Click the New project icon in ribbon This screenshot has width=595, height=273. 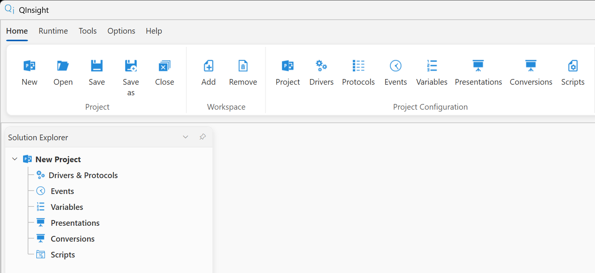[x=30, y=66]
